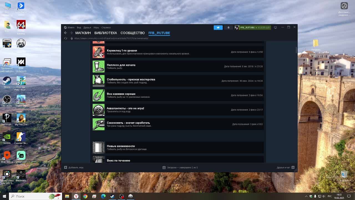
Task: Open the Загрузки downloads status
Action: (x=180, y=167)
